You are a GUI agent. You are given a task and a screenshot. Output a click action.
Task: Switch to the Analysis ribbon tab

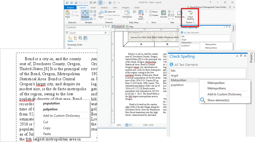[104, 7]
